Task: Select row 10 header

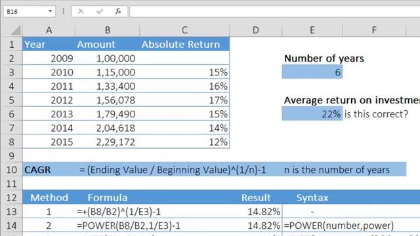Action: [x=11, y=170]
